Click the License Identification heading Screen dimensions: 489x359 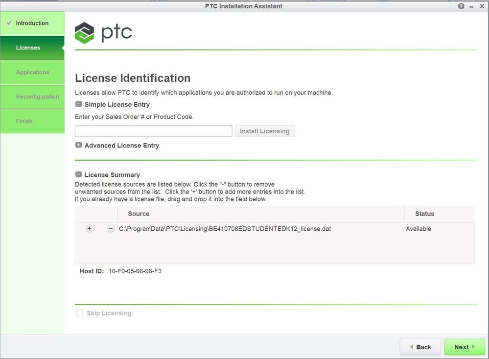pyautogui.click(x=133, y=78)
